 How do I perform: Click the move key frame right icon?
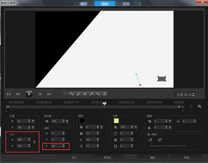pos(98,94)
